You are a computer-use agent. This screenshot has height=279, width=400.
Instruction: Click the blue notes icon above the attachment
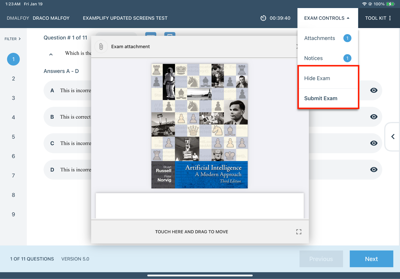(x=170, y=34)
